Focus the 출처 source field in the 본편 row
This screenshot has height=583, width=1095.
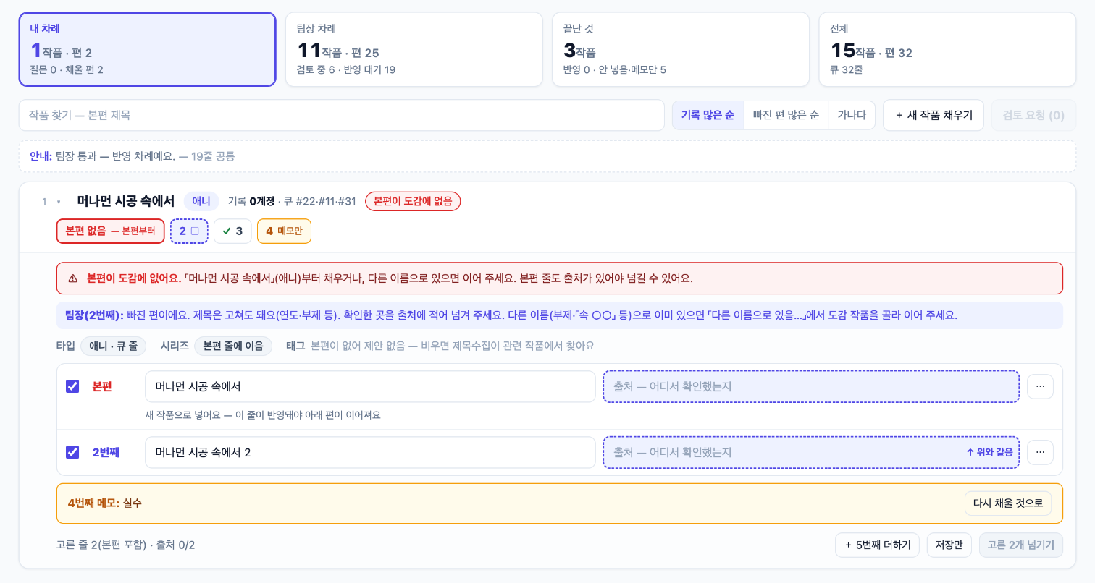[x=811, y=386]
